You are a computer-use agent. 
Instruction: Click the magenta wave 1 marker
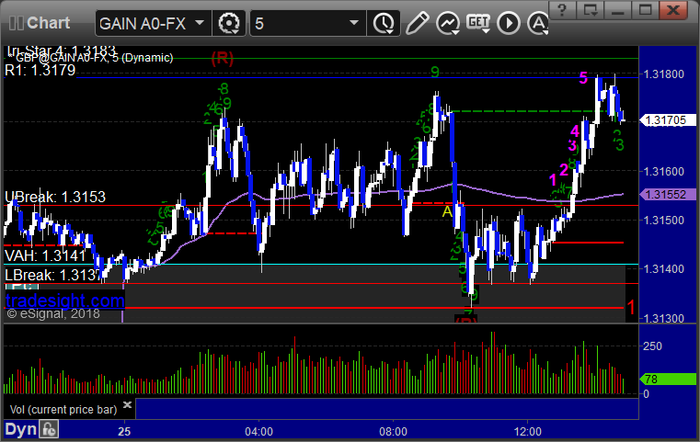click(553, 180)
